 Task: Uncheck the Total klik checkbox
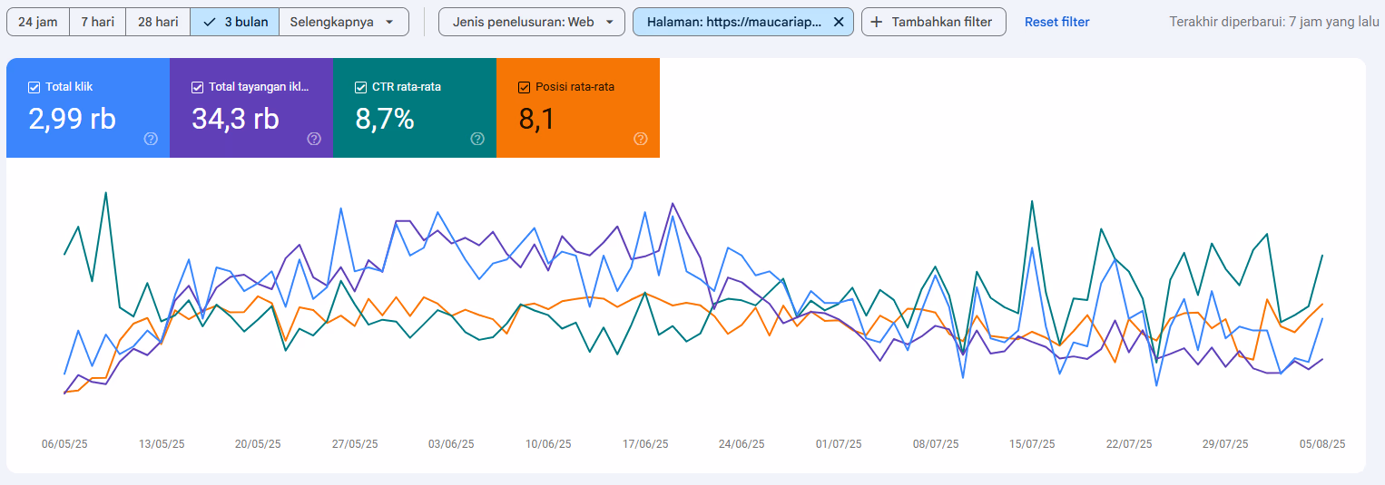click(x=34, y=87)
